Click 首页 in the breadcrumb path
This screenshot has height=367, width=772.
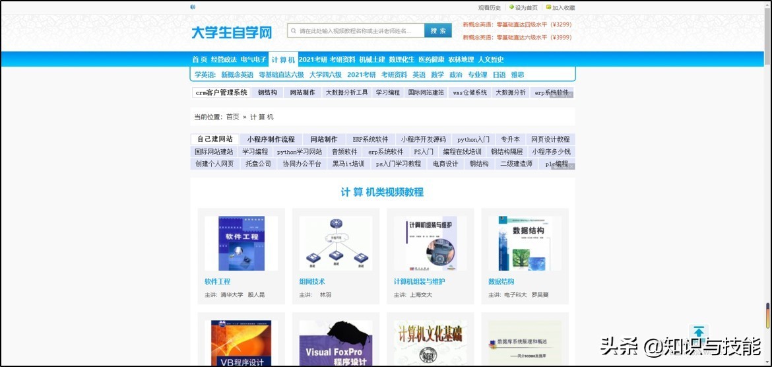(233, 117)
